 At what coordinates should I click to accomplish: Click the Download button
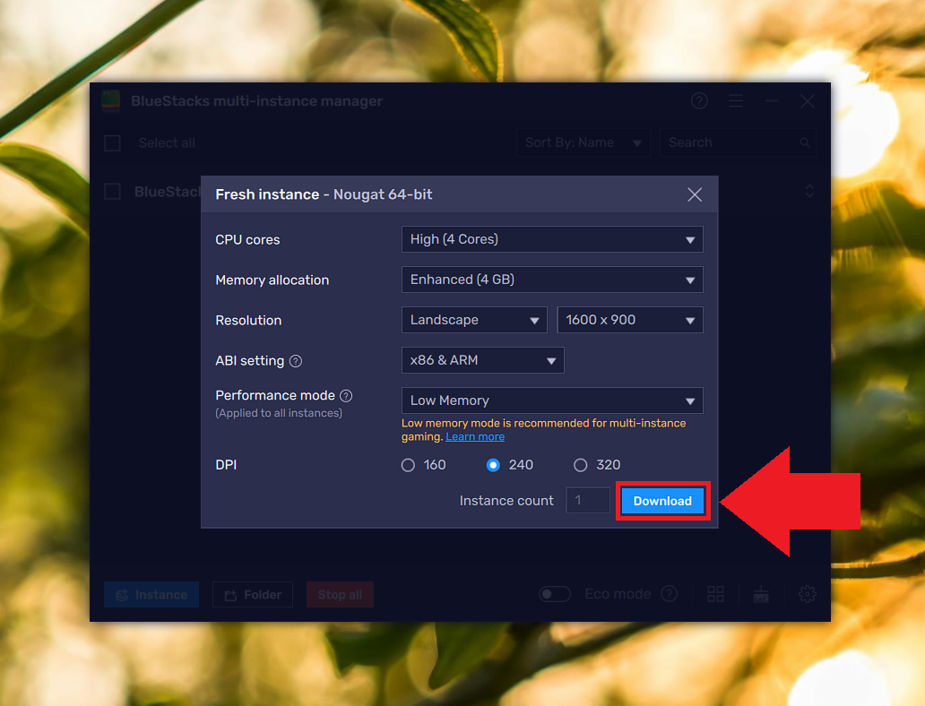662,501
